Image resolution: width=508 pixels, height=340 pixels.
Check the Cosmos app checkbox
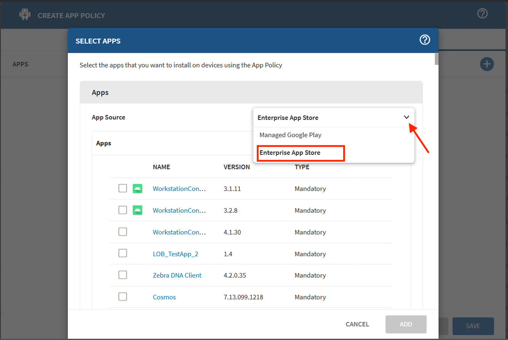click(x=123, y=297)
